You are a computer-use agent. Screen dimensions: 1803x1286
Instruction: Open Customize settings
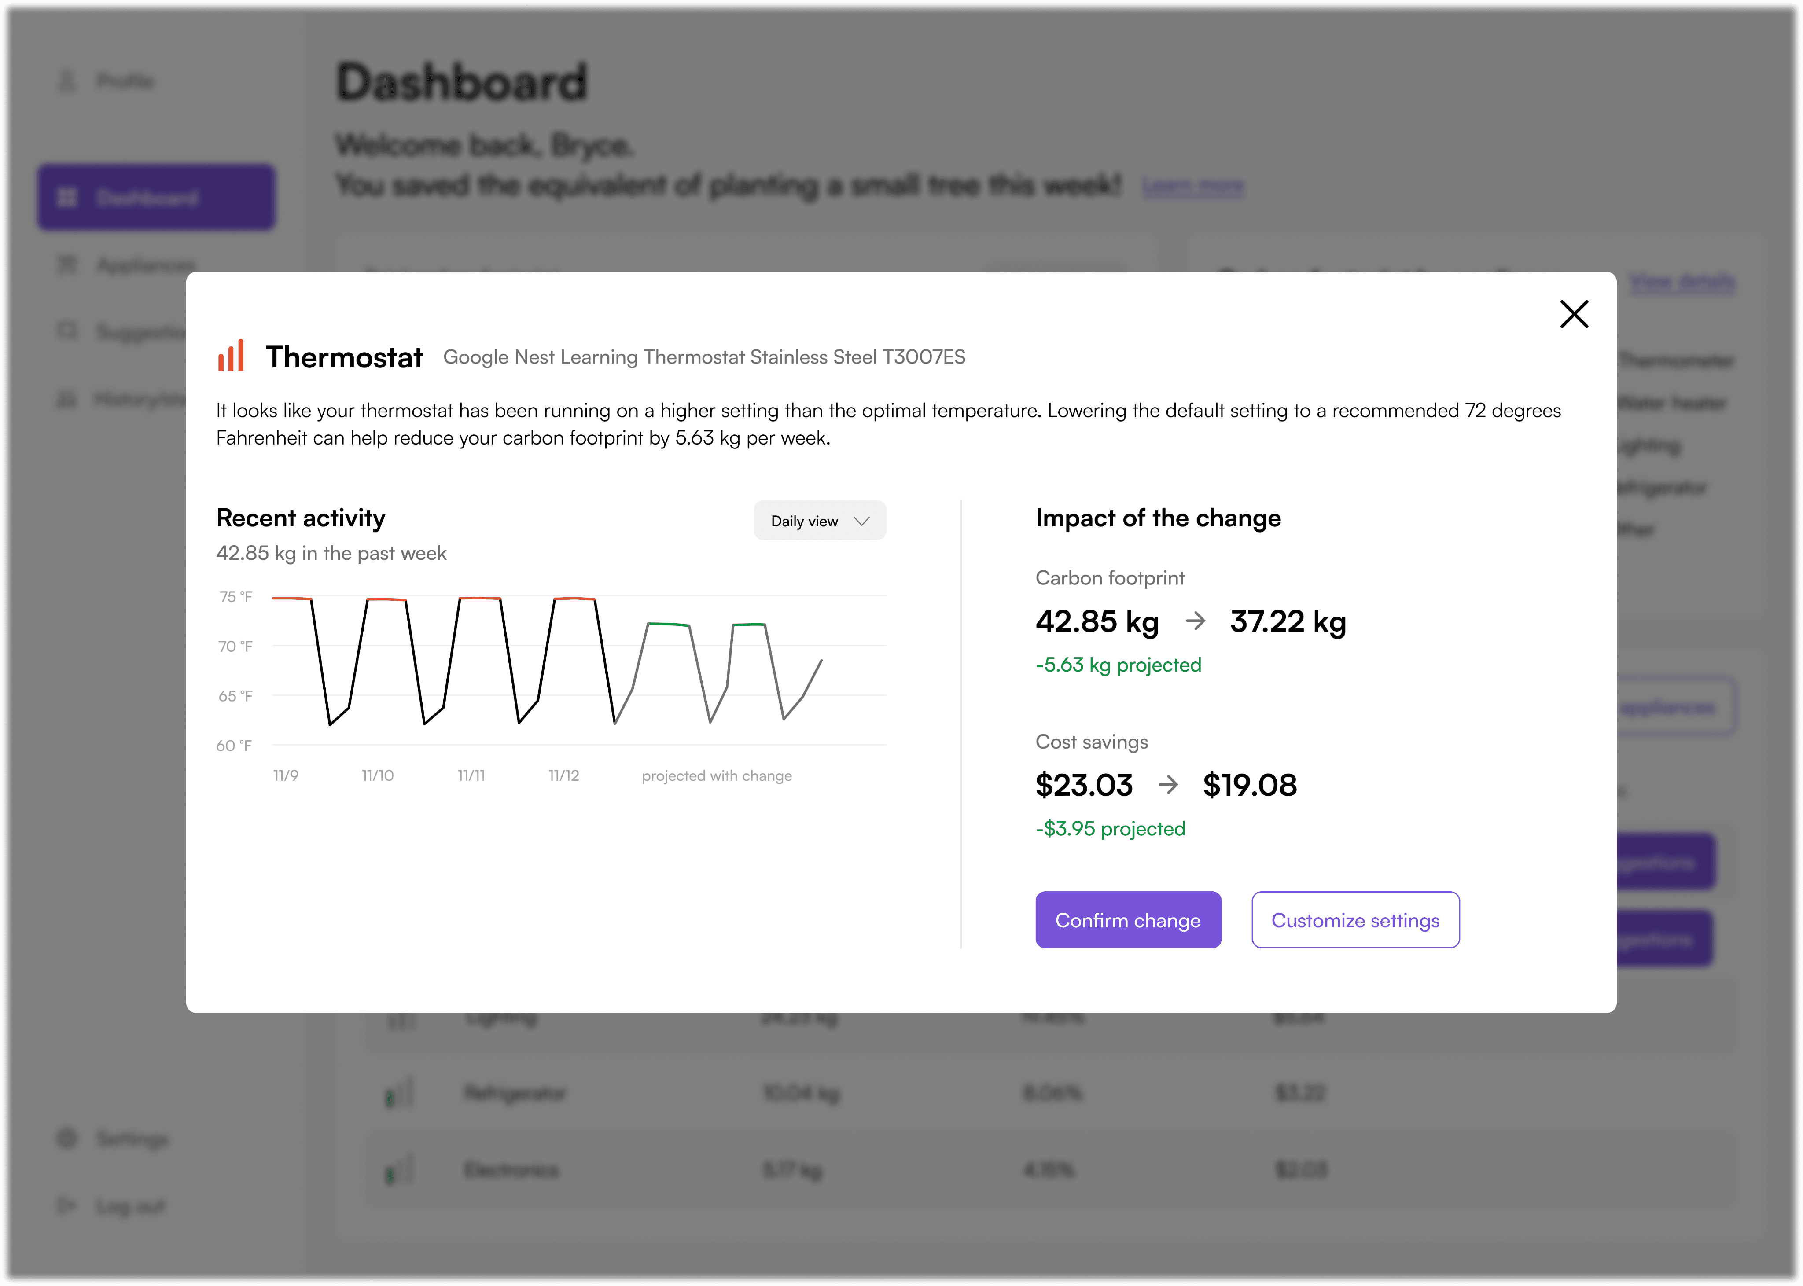[1355, 920]
